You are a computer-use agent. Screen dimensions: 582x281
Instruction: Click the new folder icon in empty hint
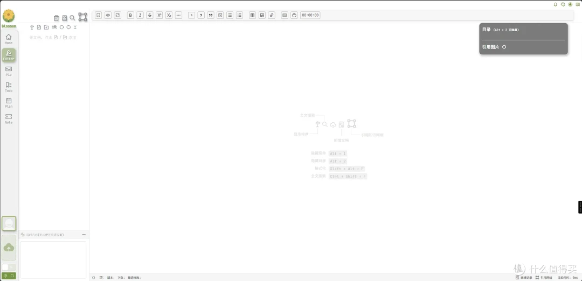[65, 38]
